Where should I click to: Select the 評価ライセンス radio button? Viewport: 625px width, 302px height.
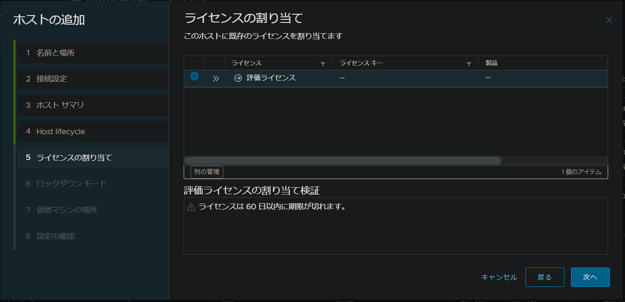[x=194, y=77]
